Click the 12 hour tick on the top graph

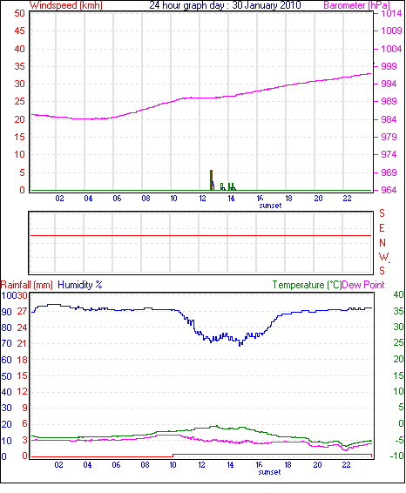tap(202, 199)
